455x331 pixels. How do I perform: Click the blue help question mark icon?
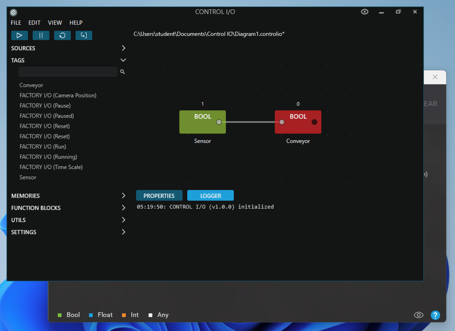[x=435, y=315]
